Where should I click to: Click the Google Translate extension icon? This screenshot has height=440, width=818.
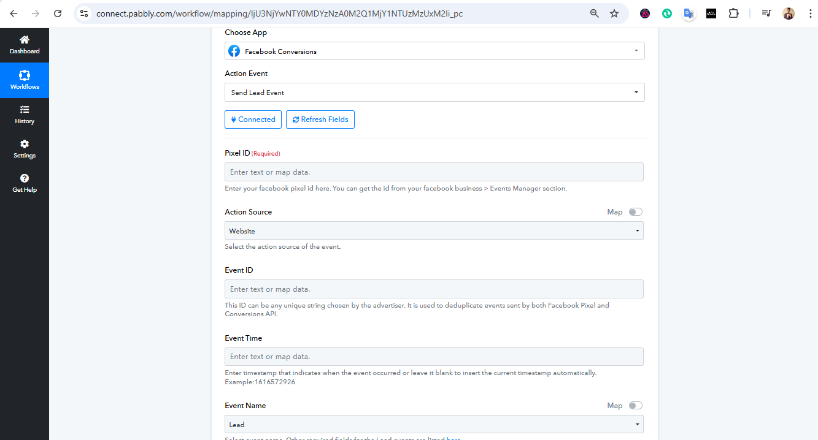(x=689, y=13)
